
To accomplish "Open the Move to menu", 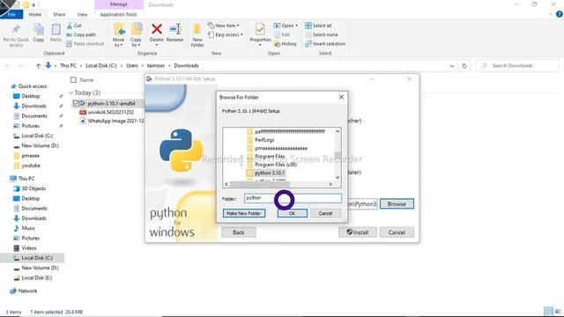I will [x=118, y=35].
